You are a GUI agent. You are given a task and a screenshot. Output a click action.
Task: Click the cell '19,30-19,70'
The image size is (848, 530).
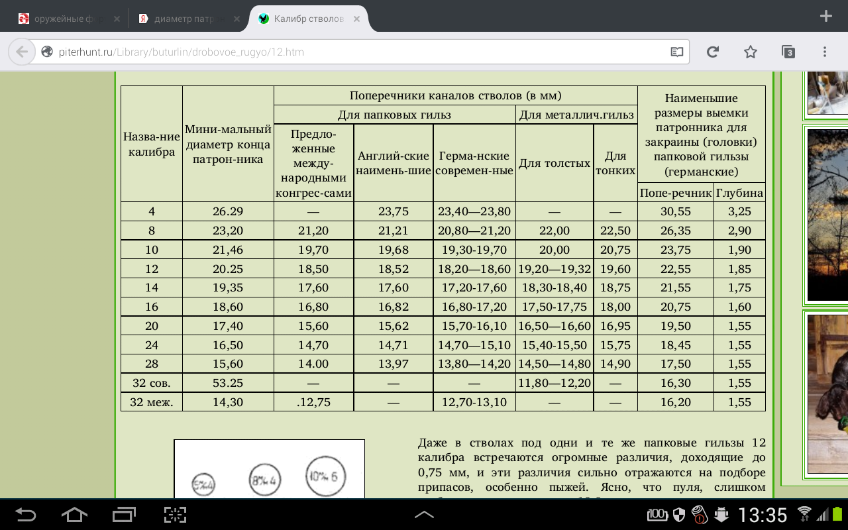[x=474, y=250]
